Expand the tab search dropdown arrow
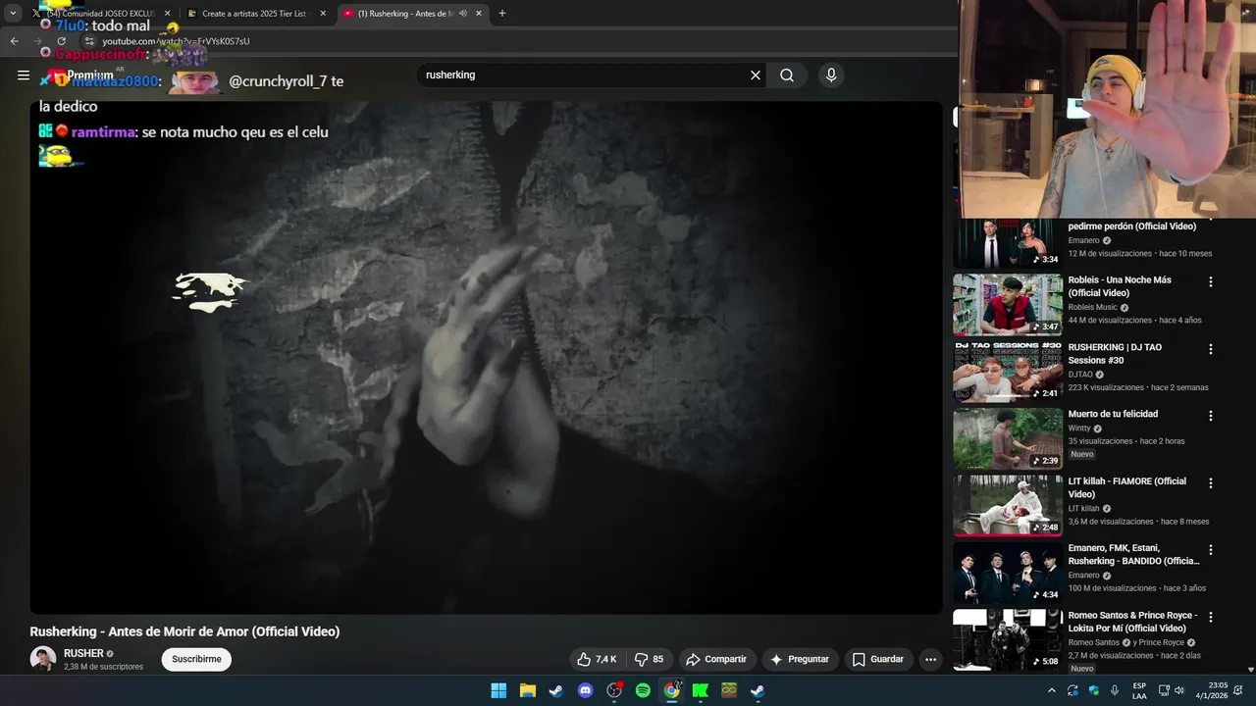 click(13, 14)
